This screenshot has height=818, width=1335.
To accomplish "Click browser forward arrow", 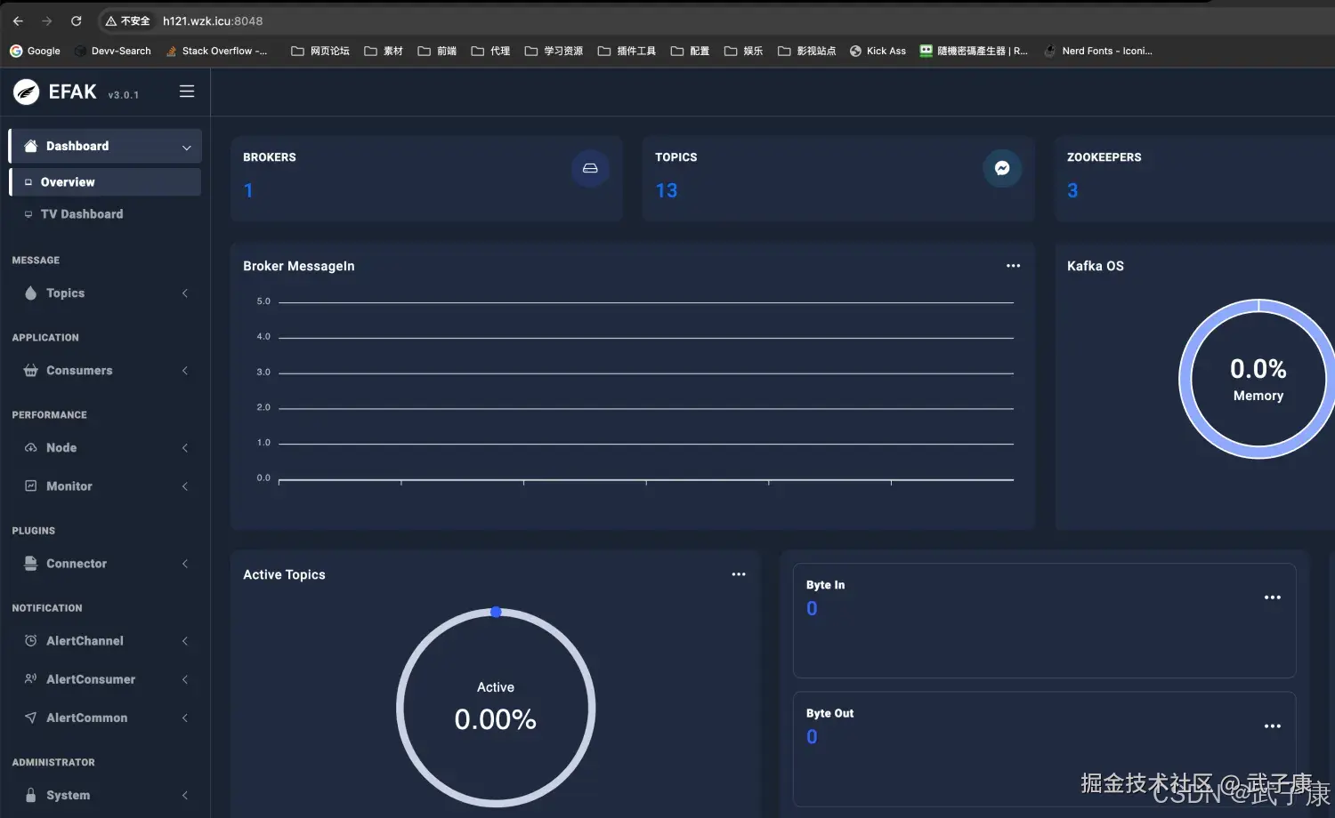I will 47,20.
